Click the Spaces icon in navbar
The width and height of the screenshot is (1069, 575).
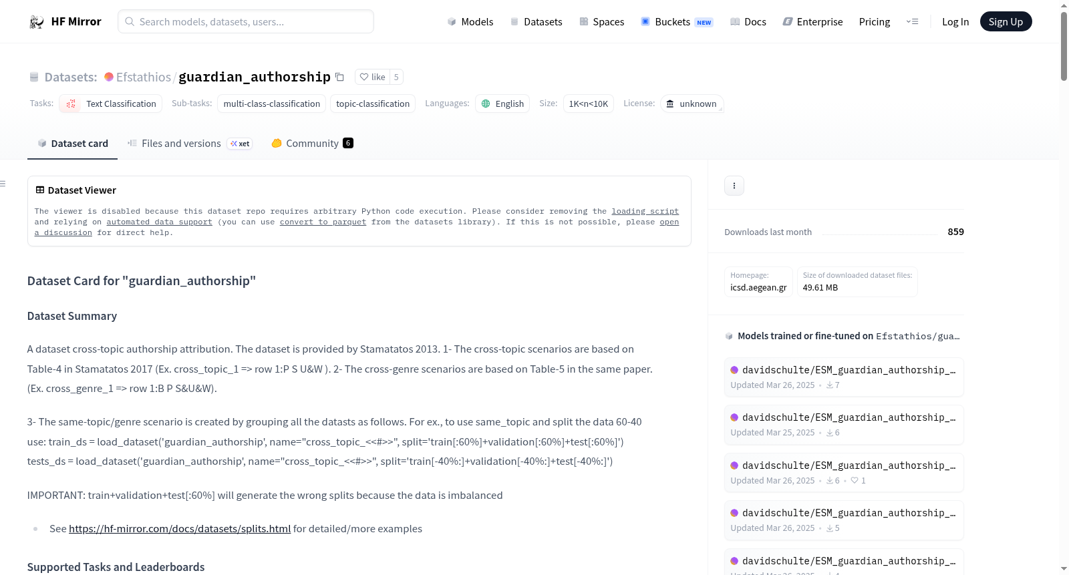point(584,22)
